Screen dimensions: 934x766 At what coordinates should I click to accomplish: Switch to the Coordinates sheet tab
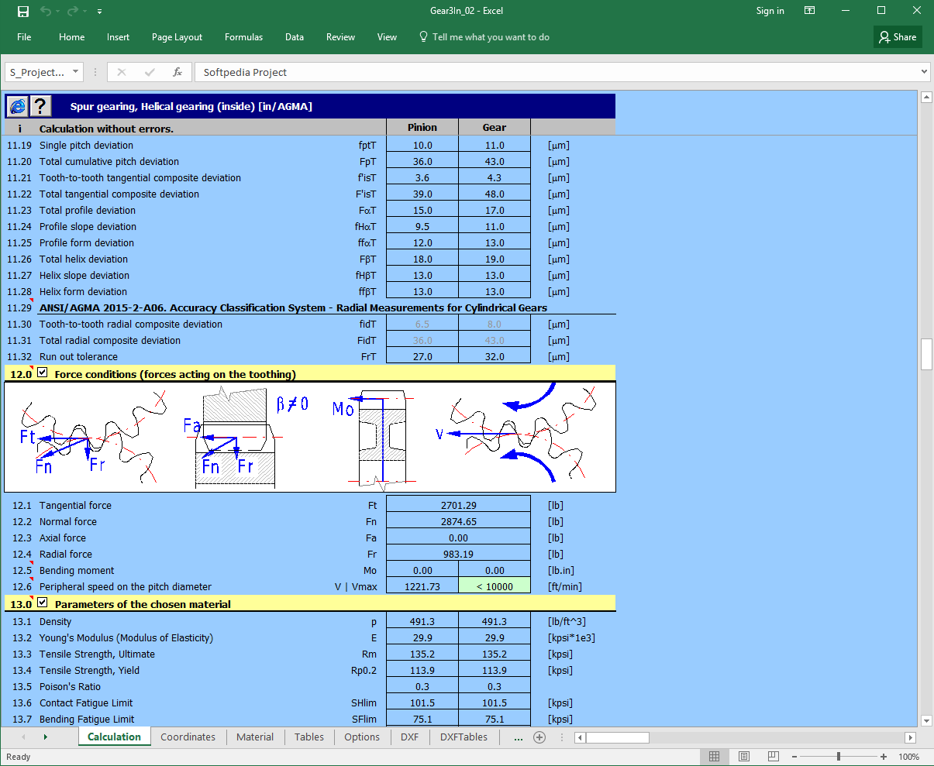click(x=188, y=737)
